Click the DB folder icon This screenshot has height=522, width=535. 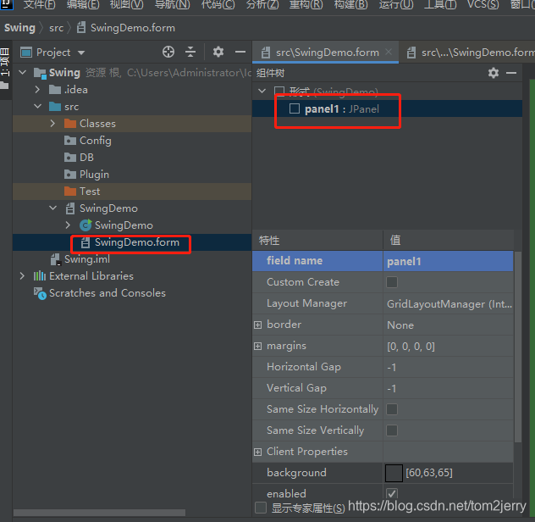click(x=70, y=158)
